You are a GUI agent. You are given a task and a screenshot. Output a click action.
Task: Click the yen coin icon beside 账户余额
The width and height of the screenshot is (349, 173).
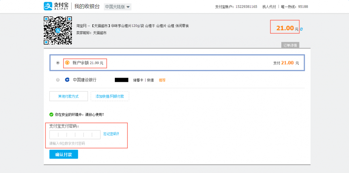(67, 63)
